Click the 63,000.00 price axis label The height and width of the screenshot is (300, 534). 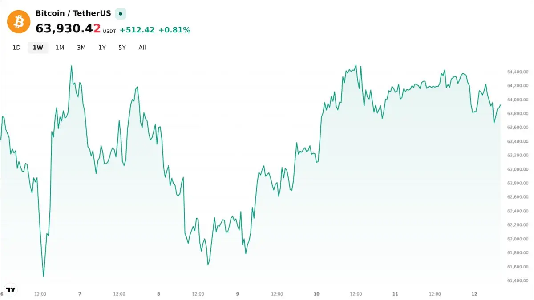(518, 169)
